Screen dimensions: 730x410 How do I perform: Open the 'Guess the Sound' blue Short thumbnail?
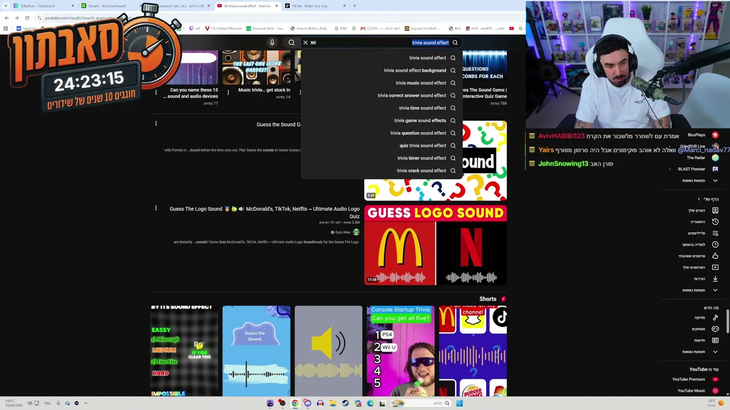pos(256,351)
